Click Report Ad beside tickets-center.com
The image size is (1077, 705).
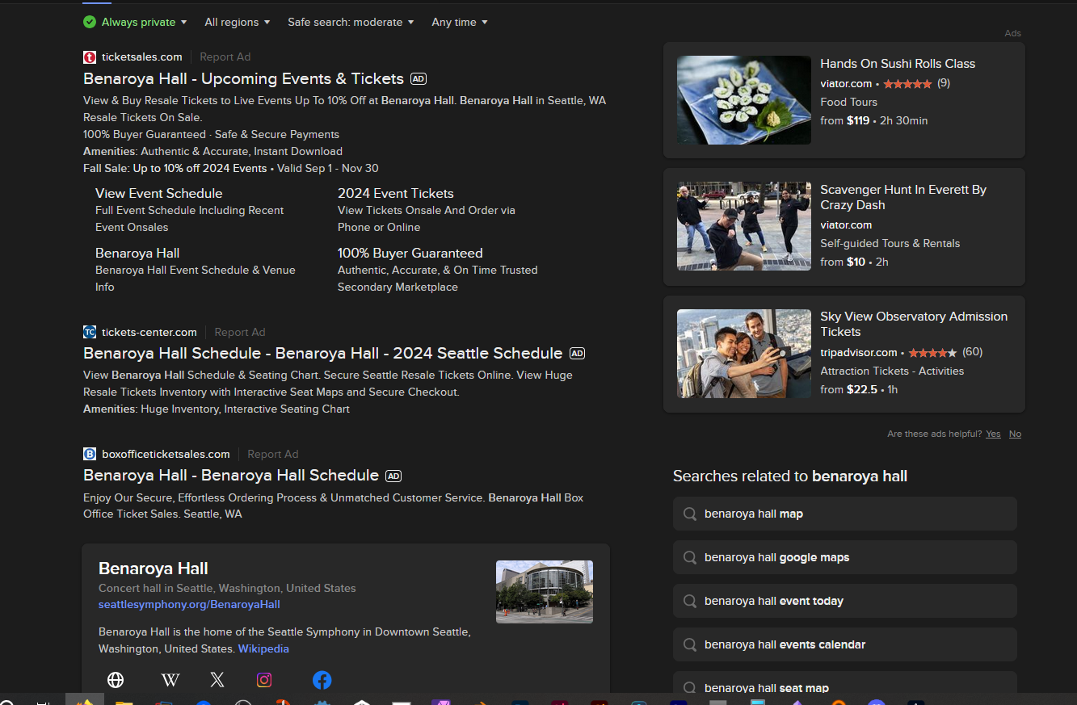click(240, 332)
